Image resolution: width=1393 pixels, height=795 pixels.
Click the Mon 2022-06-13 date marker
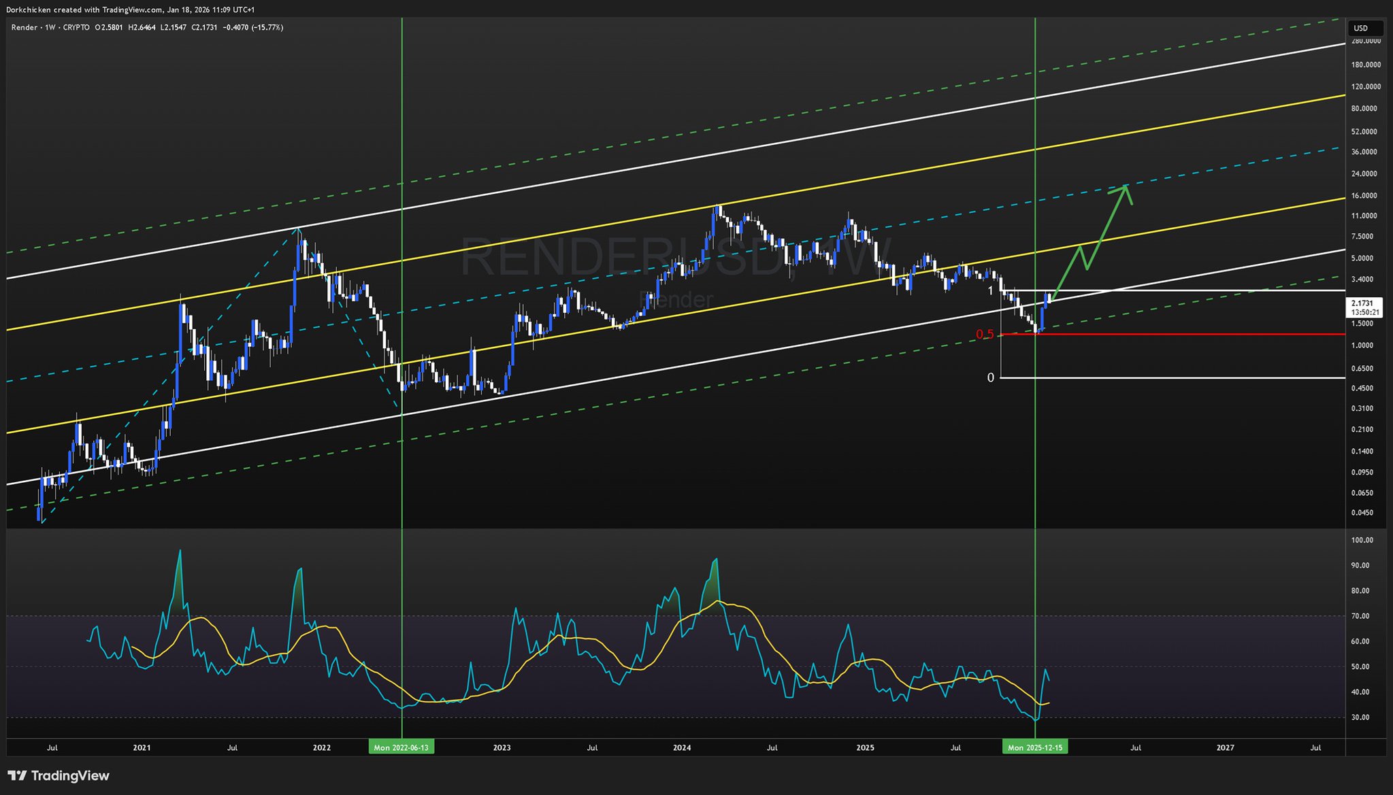click(x=401, y=747)
